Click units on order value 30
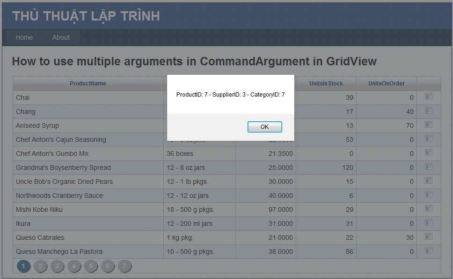Screen dimensions: 453x279 [387, 237]
